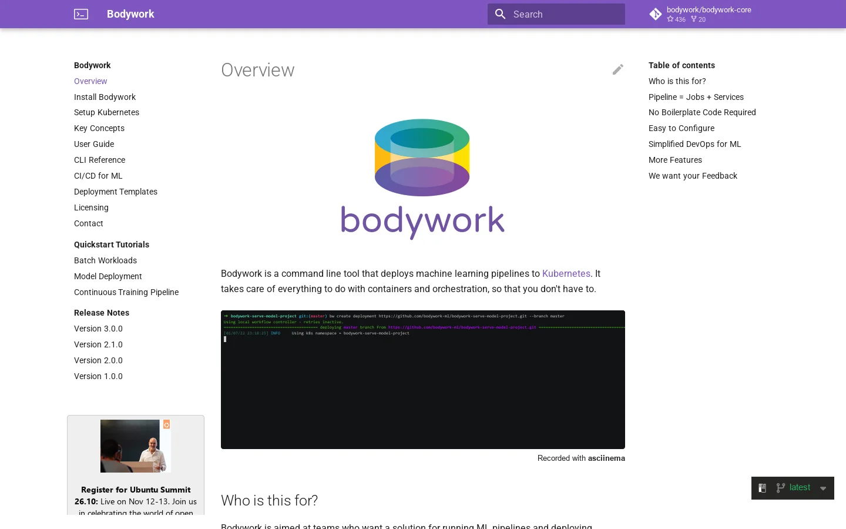View Version 2.0.0 release notes

point(98,360)
